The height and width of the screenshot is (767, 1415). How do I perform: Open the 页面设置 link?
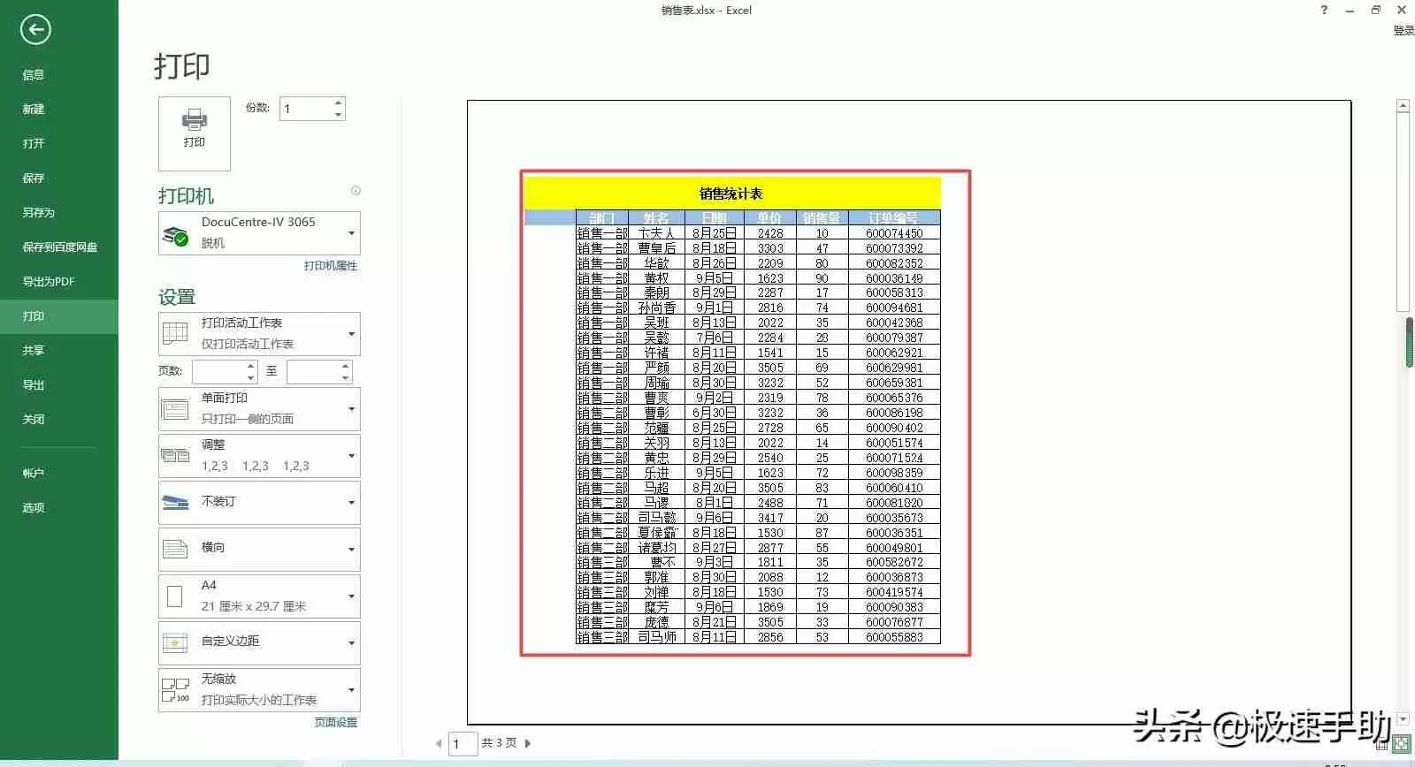point(336,722)
